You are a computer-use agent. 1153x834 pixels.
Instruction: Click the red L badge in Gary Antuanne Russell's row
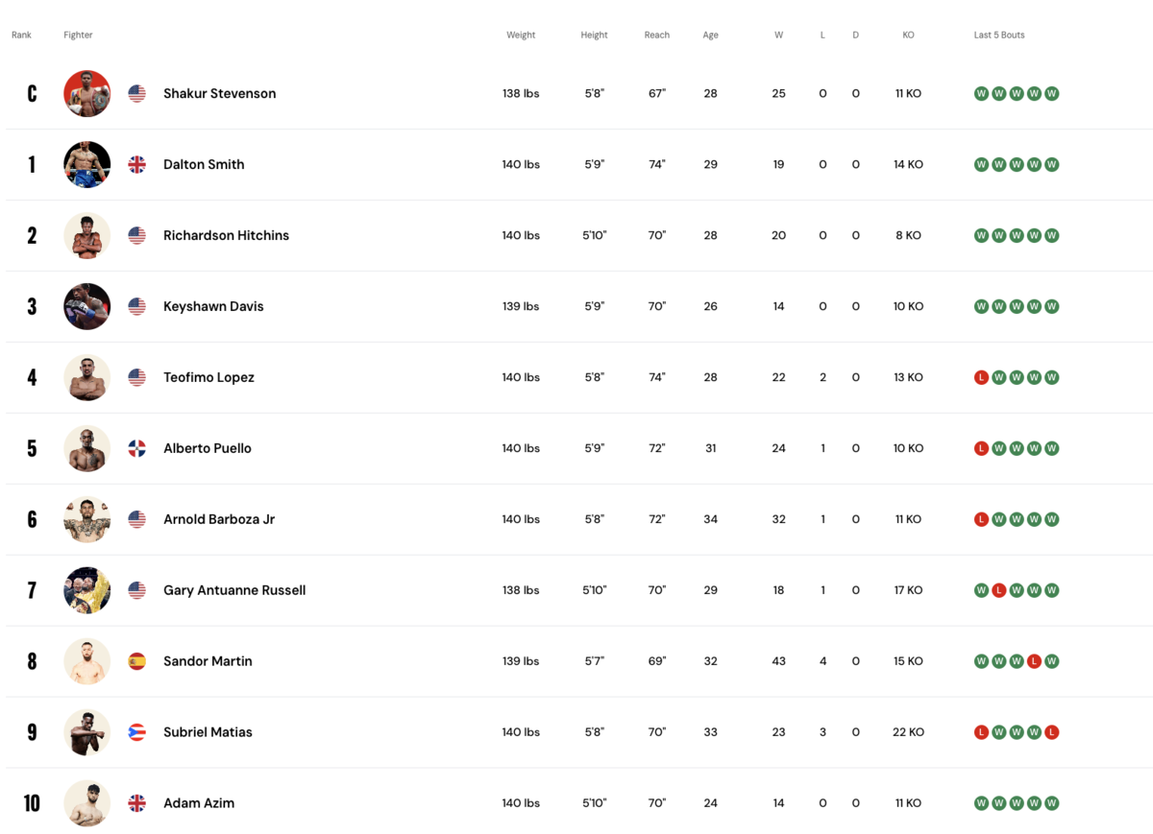click(x=999, y=590)
